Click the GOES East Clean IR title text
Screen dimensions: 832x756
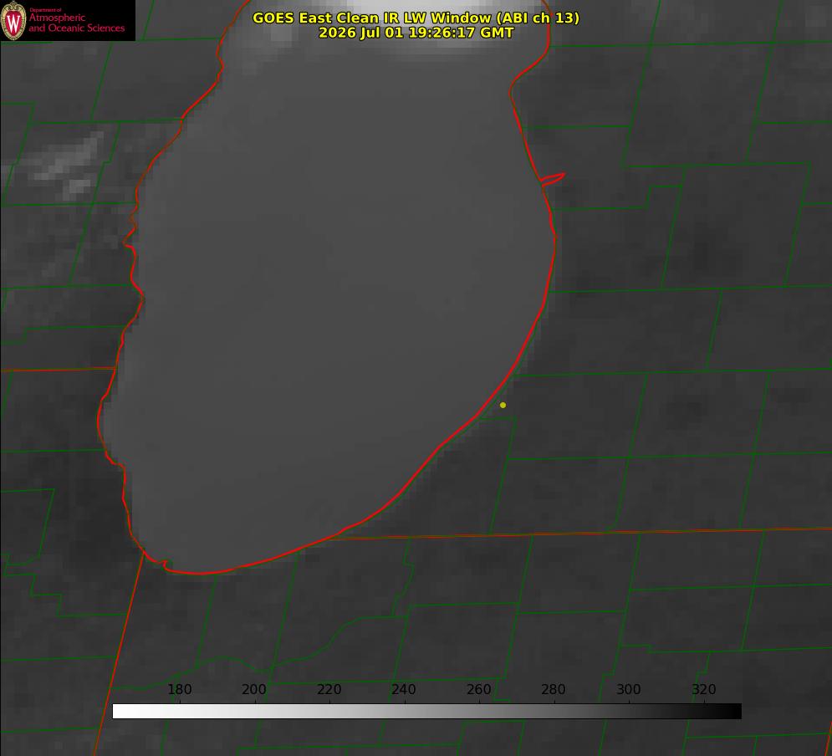tap(416, 18)
